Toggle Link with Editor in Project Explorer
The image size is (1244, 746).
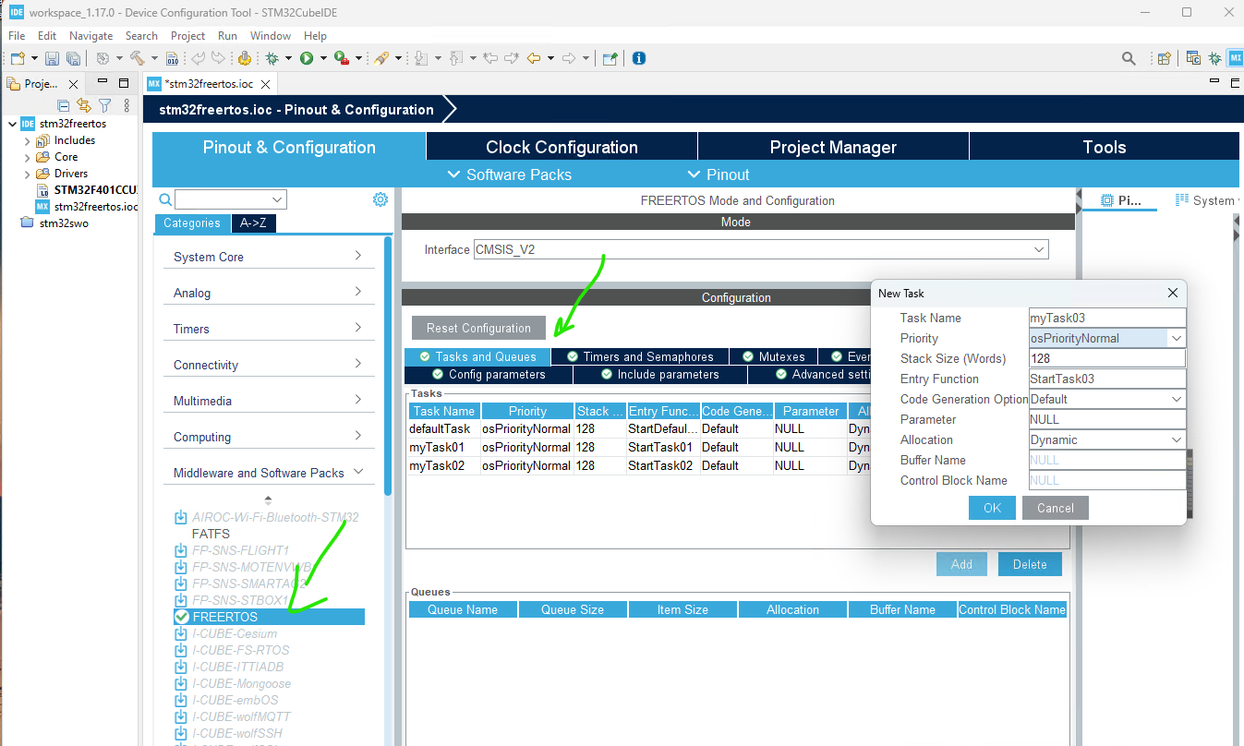click(84, 105)
